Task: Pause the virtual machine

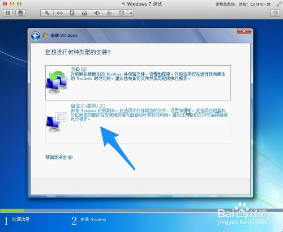Action: tap(8, 13)
